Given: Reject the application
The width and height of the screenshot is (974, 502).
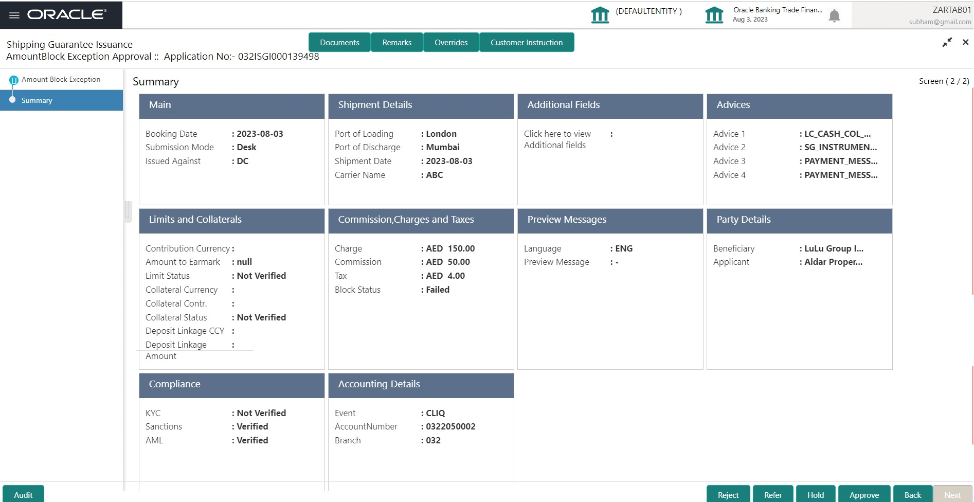Looking at the screenshot, I should pos(728,494).
